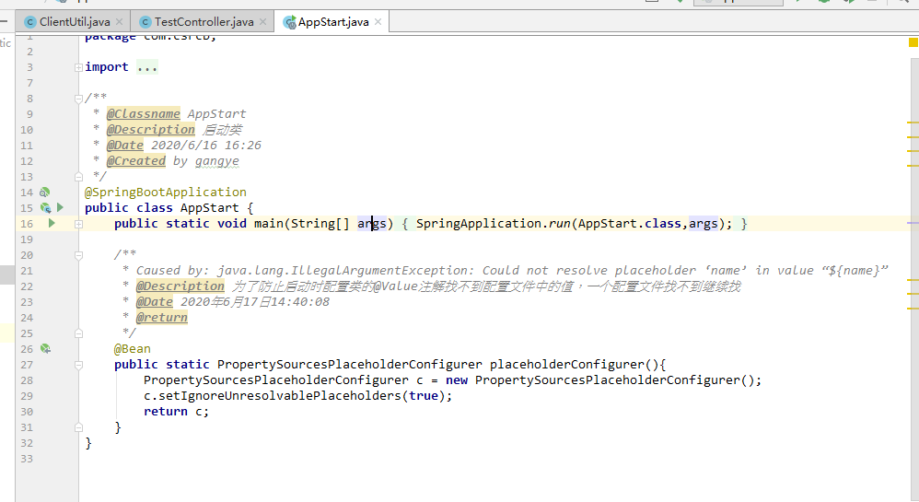
Task: Click the class icon on TestController.java tab
Action: 145,22
